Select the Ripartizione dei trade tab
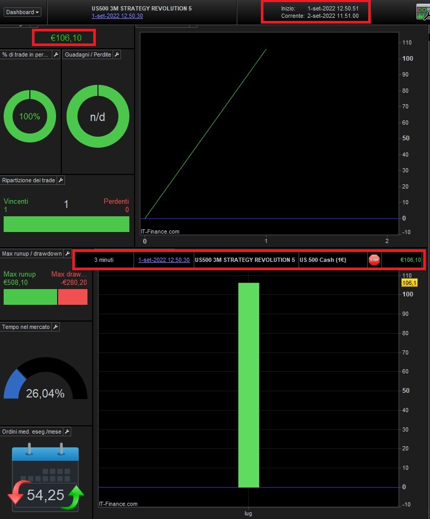430x519 pixels. 28,180
